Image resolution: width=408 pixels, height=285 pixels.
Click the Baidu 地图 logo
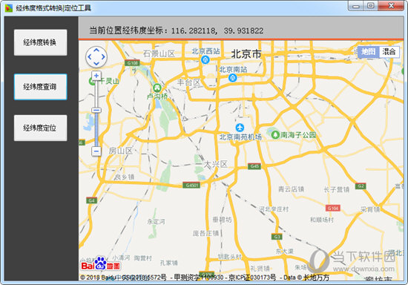(x=101, y=263)
